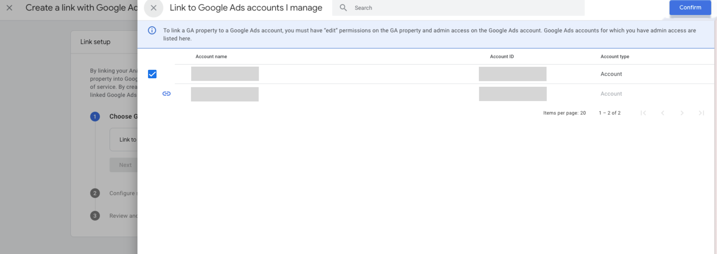Click the first row's Account type value
This screenshot has height=254, width=717.
611,74
